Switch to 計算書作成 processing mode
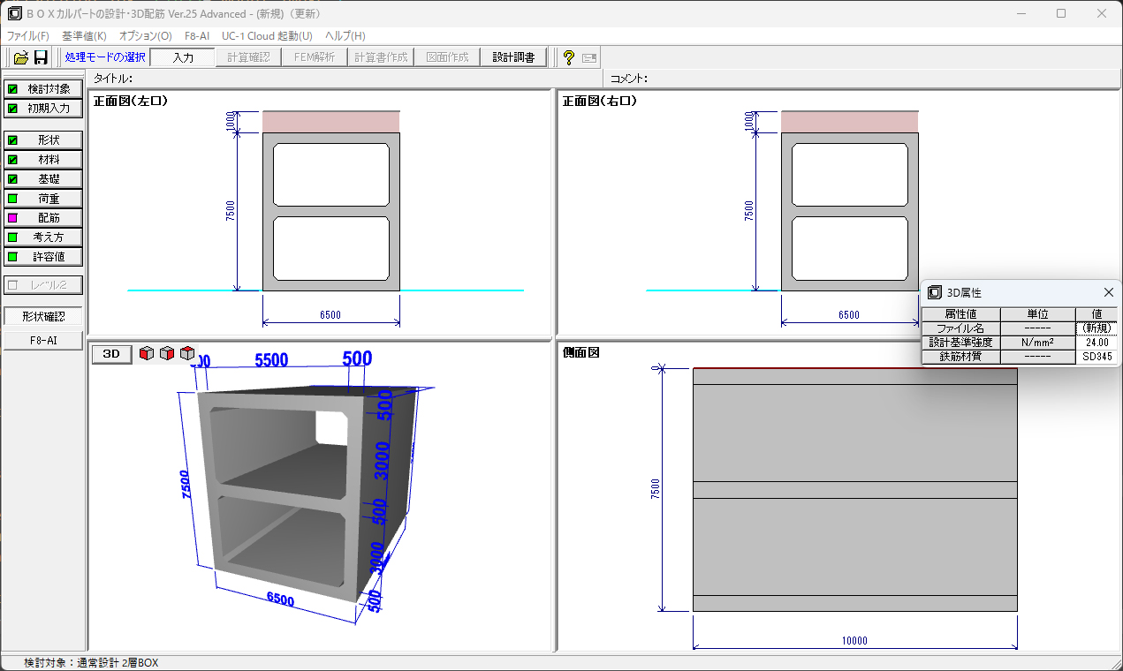The height and width of the screenshot is (671, 1123). 380,57
